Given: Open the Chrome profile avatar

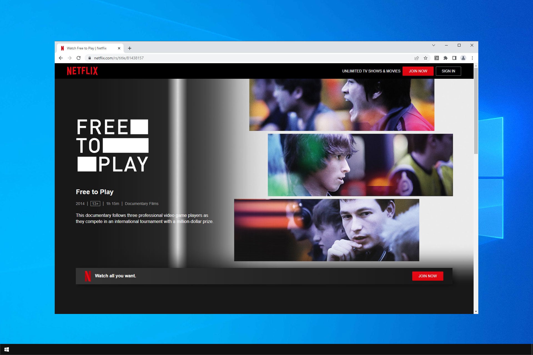Looking at the screenshot, I should (x=463, y=58).
